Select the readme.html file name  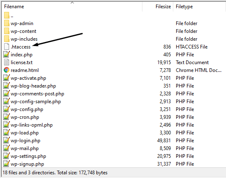(x=25, y=70)
